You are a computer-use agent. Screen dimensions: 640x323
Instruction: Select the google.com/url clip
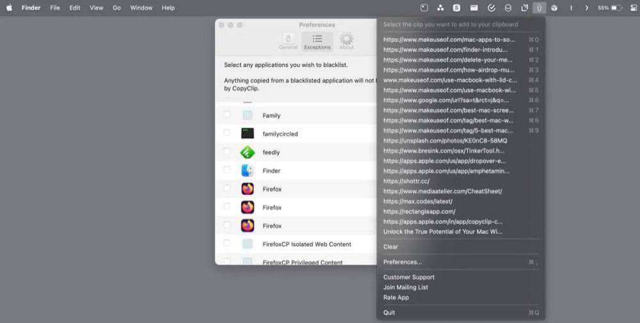tap(461, 100)
